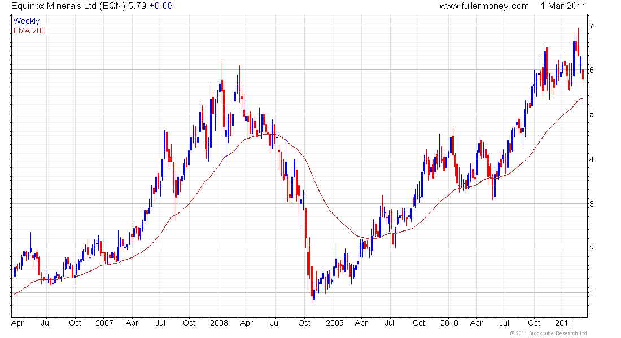Click price level 7 on the right axis

pos(591,25)
